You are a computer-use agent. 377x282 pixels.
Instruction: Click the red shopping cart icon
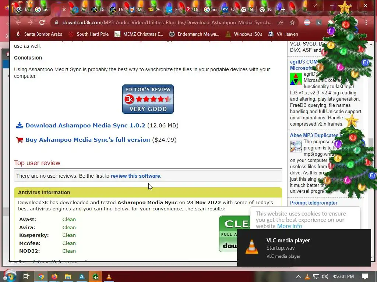coord(20,140)
